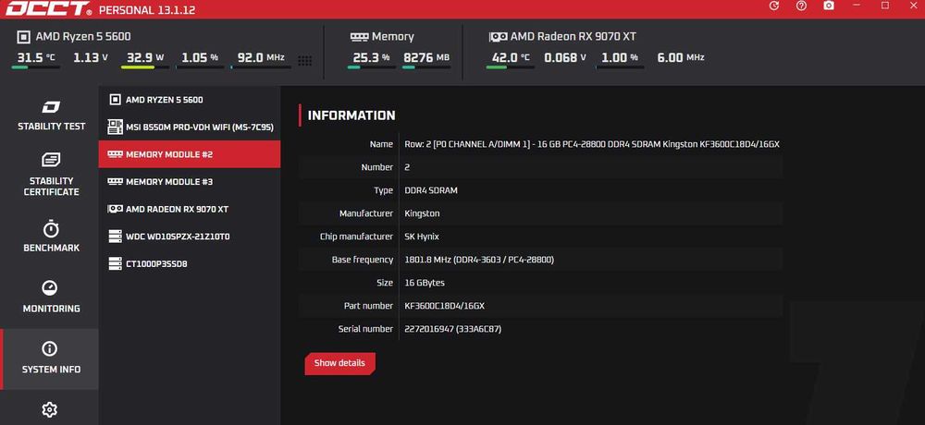Open the Monitoring section

click(x=50, y=297)
